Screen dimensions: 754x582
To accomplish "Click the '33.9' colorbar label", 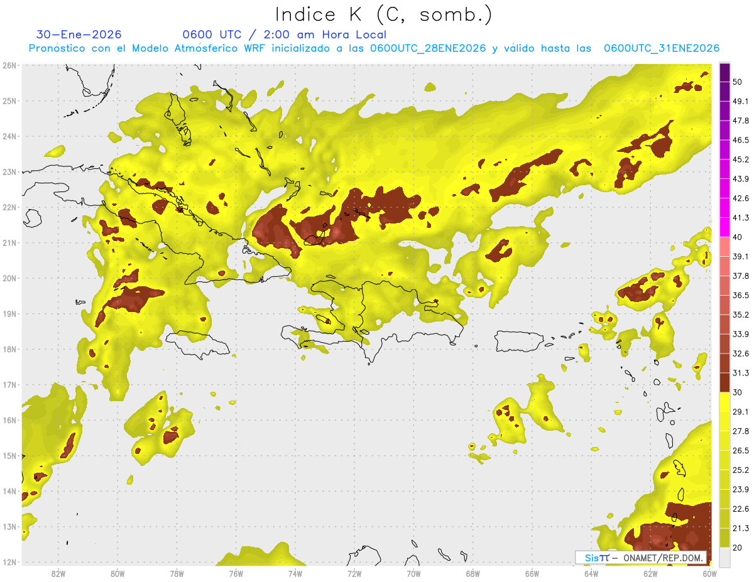I will pos(741,334).
